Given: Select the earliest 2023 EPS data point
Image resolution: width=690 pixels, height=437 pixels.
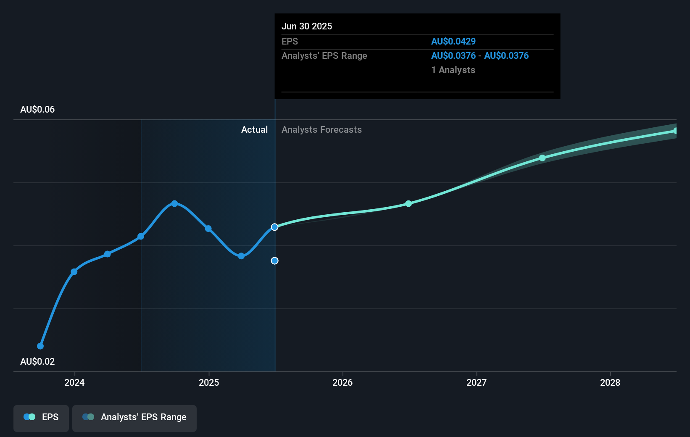Looking at the screenshot, I should [x=40, y=346].
